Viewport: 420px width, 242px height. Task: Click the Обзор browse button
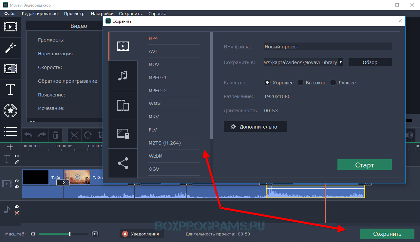(370, 62)
